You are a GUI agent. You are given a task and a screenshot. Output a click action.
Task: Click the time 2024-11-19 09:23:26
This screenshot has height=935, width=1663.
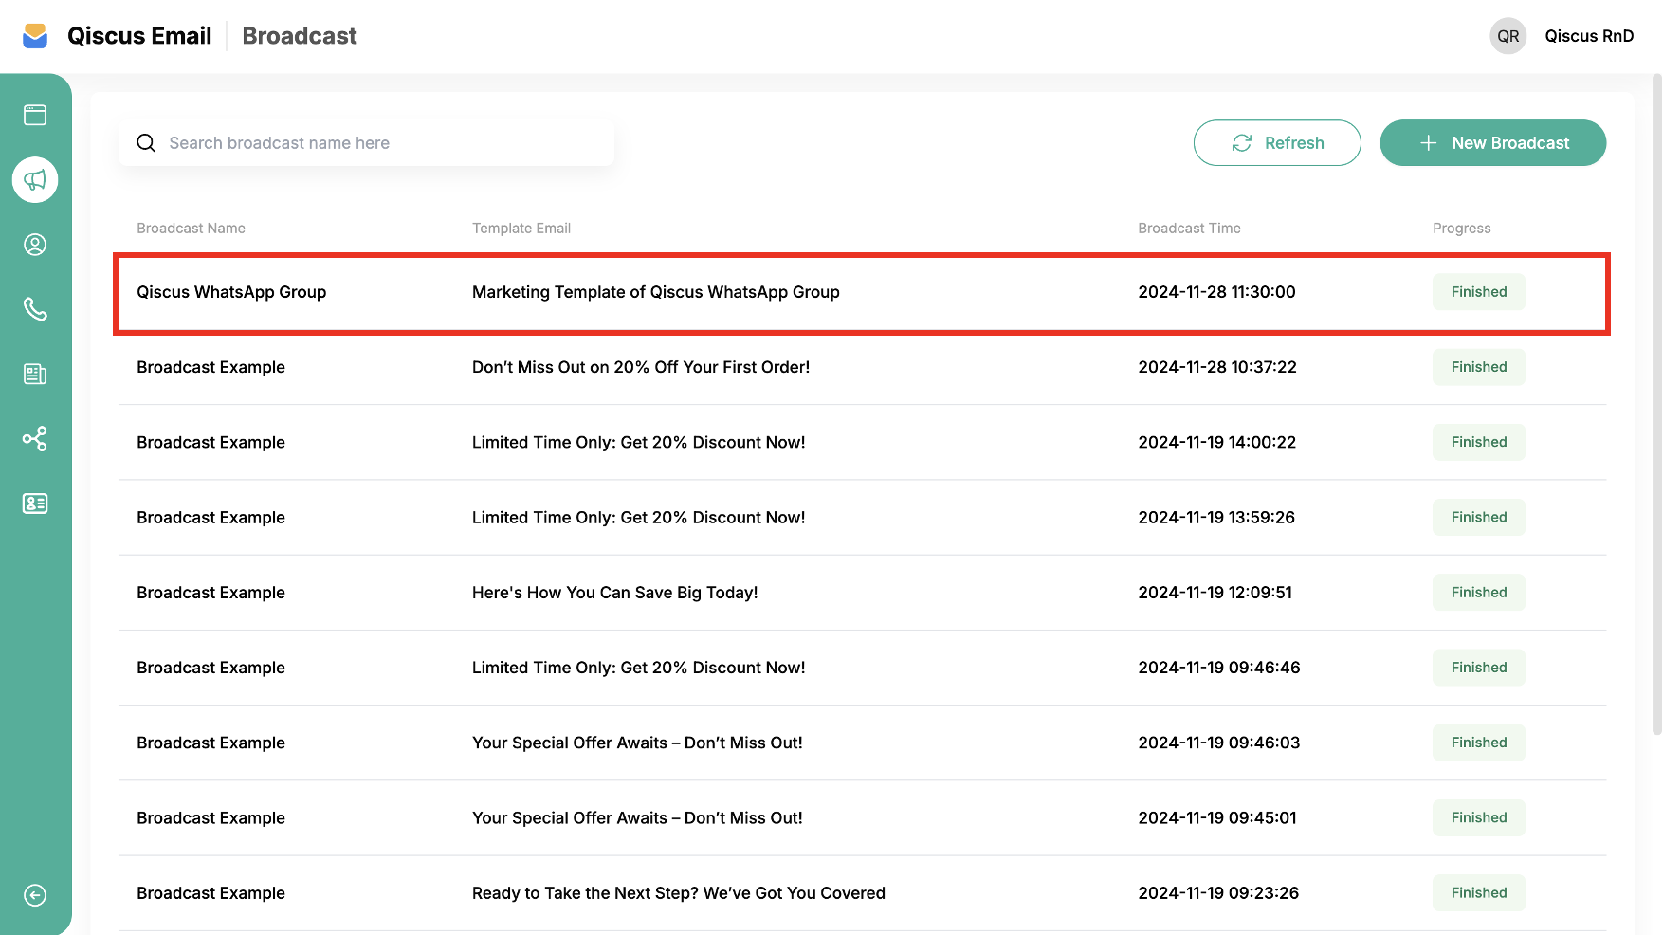tap(1218, 893)
